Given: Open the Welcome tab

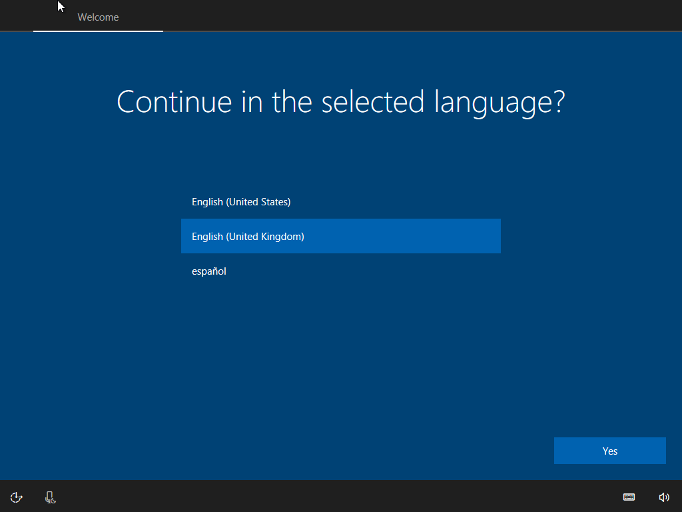Looking at the screenshot, I should click(99, 17).
